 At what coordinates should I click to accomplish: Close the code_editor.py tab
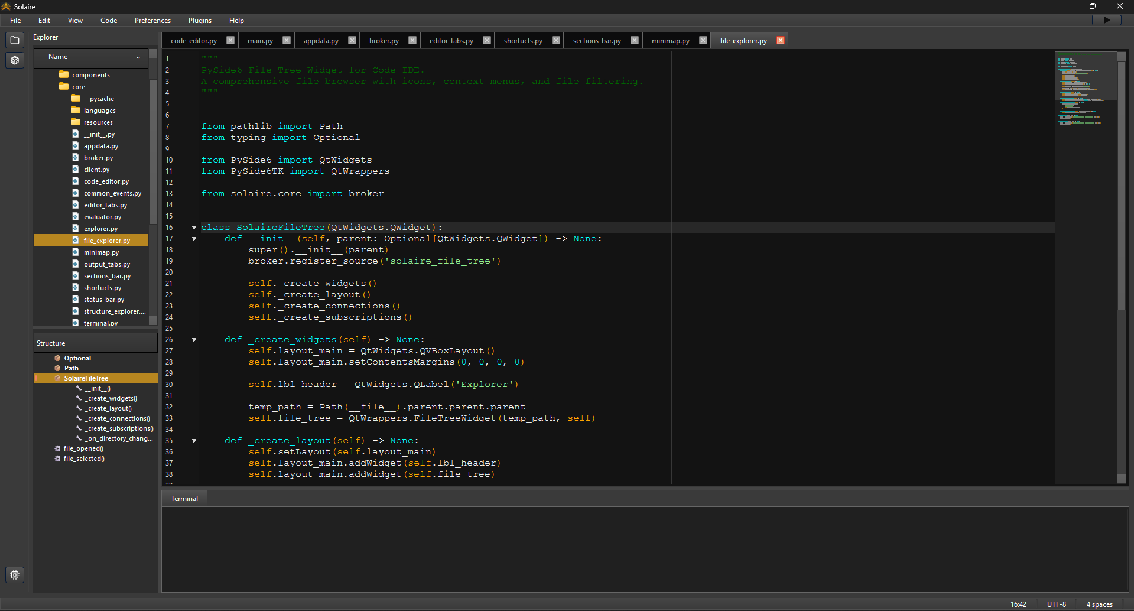(x=230, y=40)
